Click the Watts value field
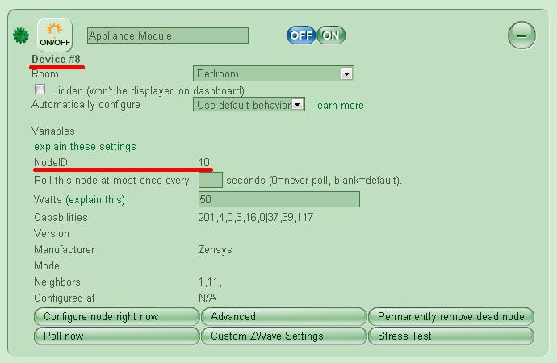The height and width of the screenshot is (363, 557). point(278,199)
